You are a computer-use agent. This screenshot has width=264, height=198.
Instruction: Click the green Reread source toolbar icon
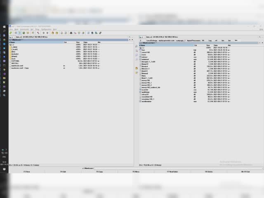[11, 33]
